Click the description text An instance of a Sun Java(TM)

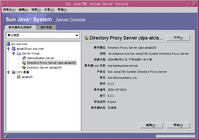(149, 54)
